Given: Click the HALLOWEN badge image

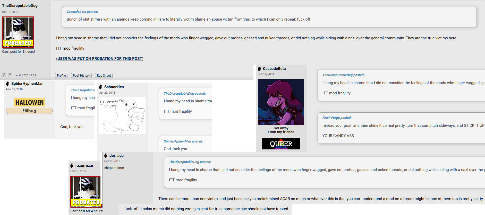Looking at the screenshot, I should tap(30, 102).
